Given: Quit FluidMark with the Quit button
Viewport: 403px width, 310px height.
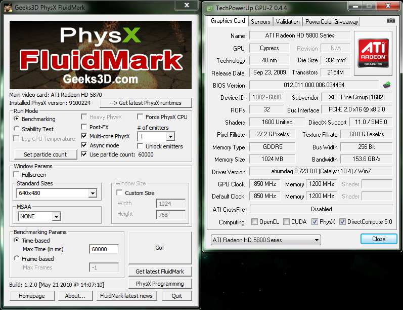Looking at the screenshot, I should (x=176, y=296).
